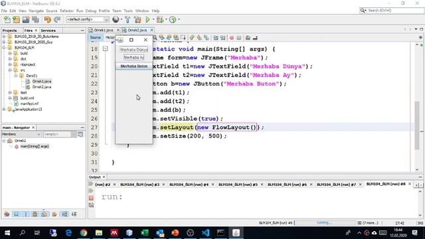
Task: Open File Explorer from the taskbar
Action: tap(99, 233)
